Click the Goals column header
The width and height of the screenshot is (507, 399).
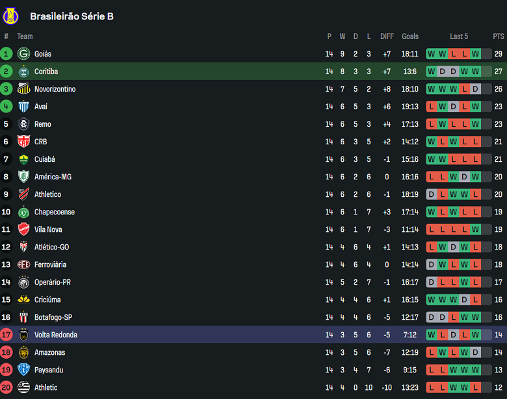point(410,36)
